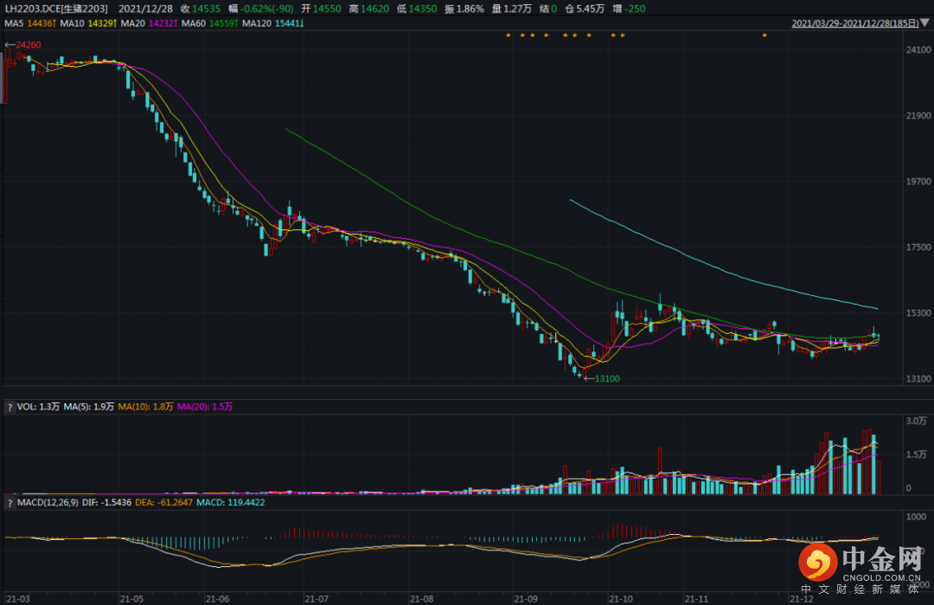
Task: Click the rightmost isolated star event marker
Action: pyautogui.click(x=764, y=35)
